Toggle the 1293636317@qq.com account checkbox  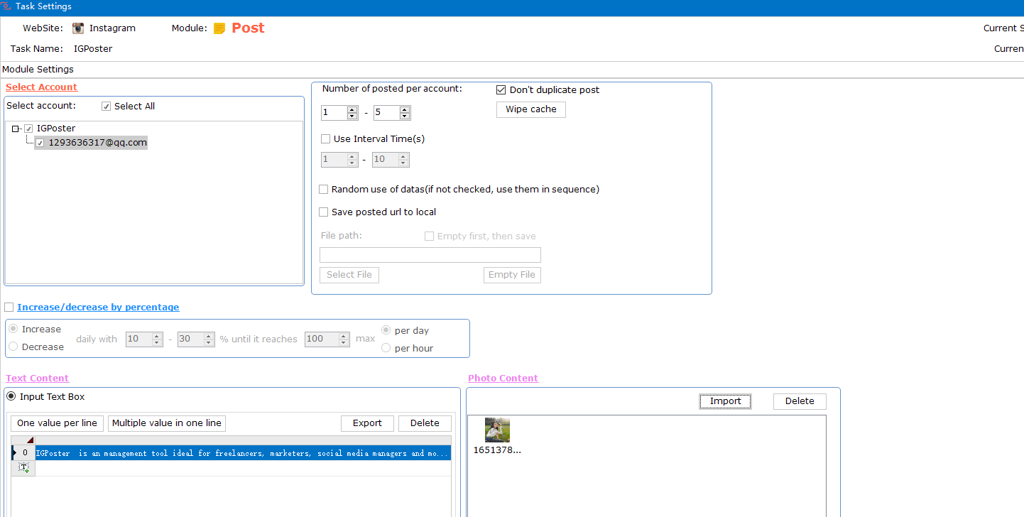tap(40, 143)
